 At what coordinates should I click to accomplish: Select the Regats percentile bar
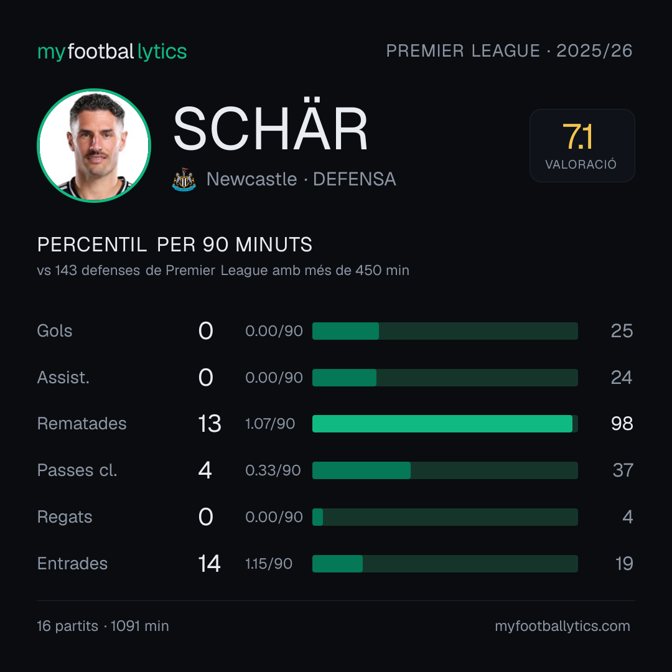click(445, 517)
